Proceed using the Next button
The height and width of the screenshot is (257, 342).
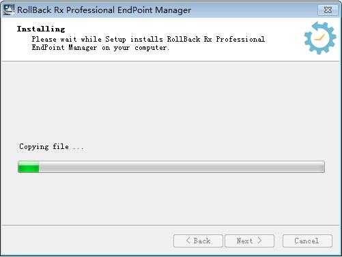[x=249, y=241]
